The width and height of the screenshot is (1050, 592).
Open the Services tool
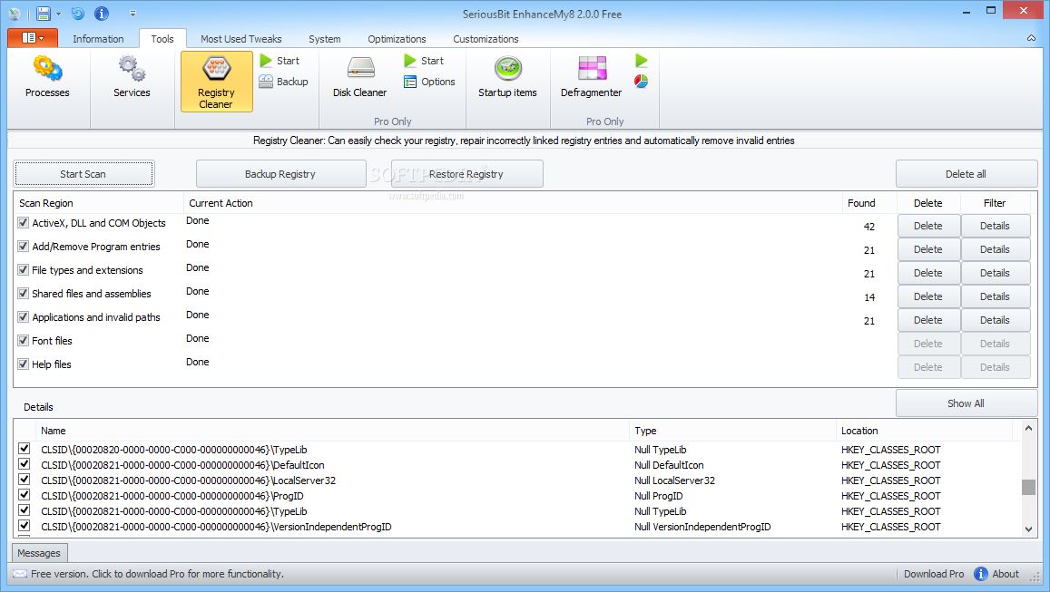pyautogui.click(x=132, y=78)
